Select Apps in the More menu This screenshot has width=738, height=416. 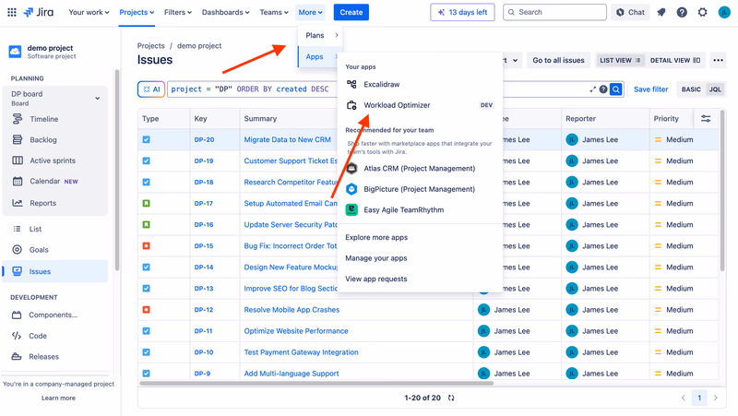point(319,56)
